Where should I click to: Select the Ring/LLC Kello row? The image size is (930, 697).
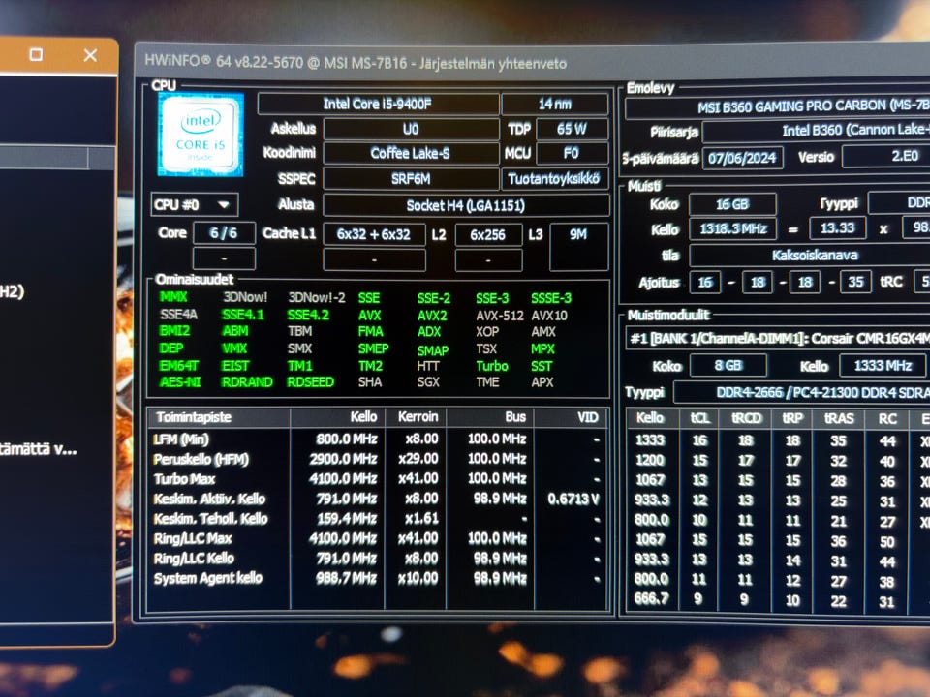point(378,559)
